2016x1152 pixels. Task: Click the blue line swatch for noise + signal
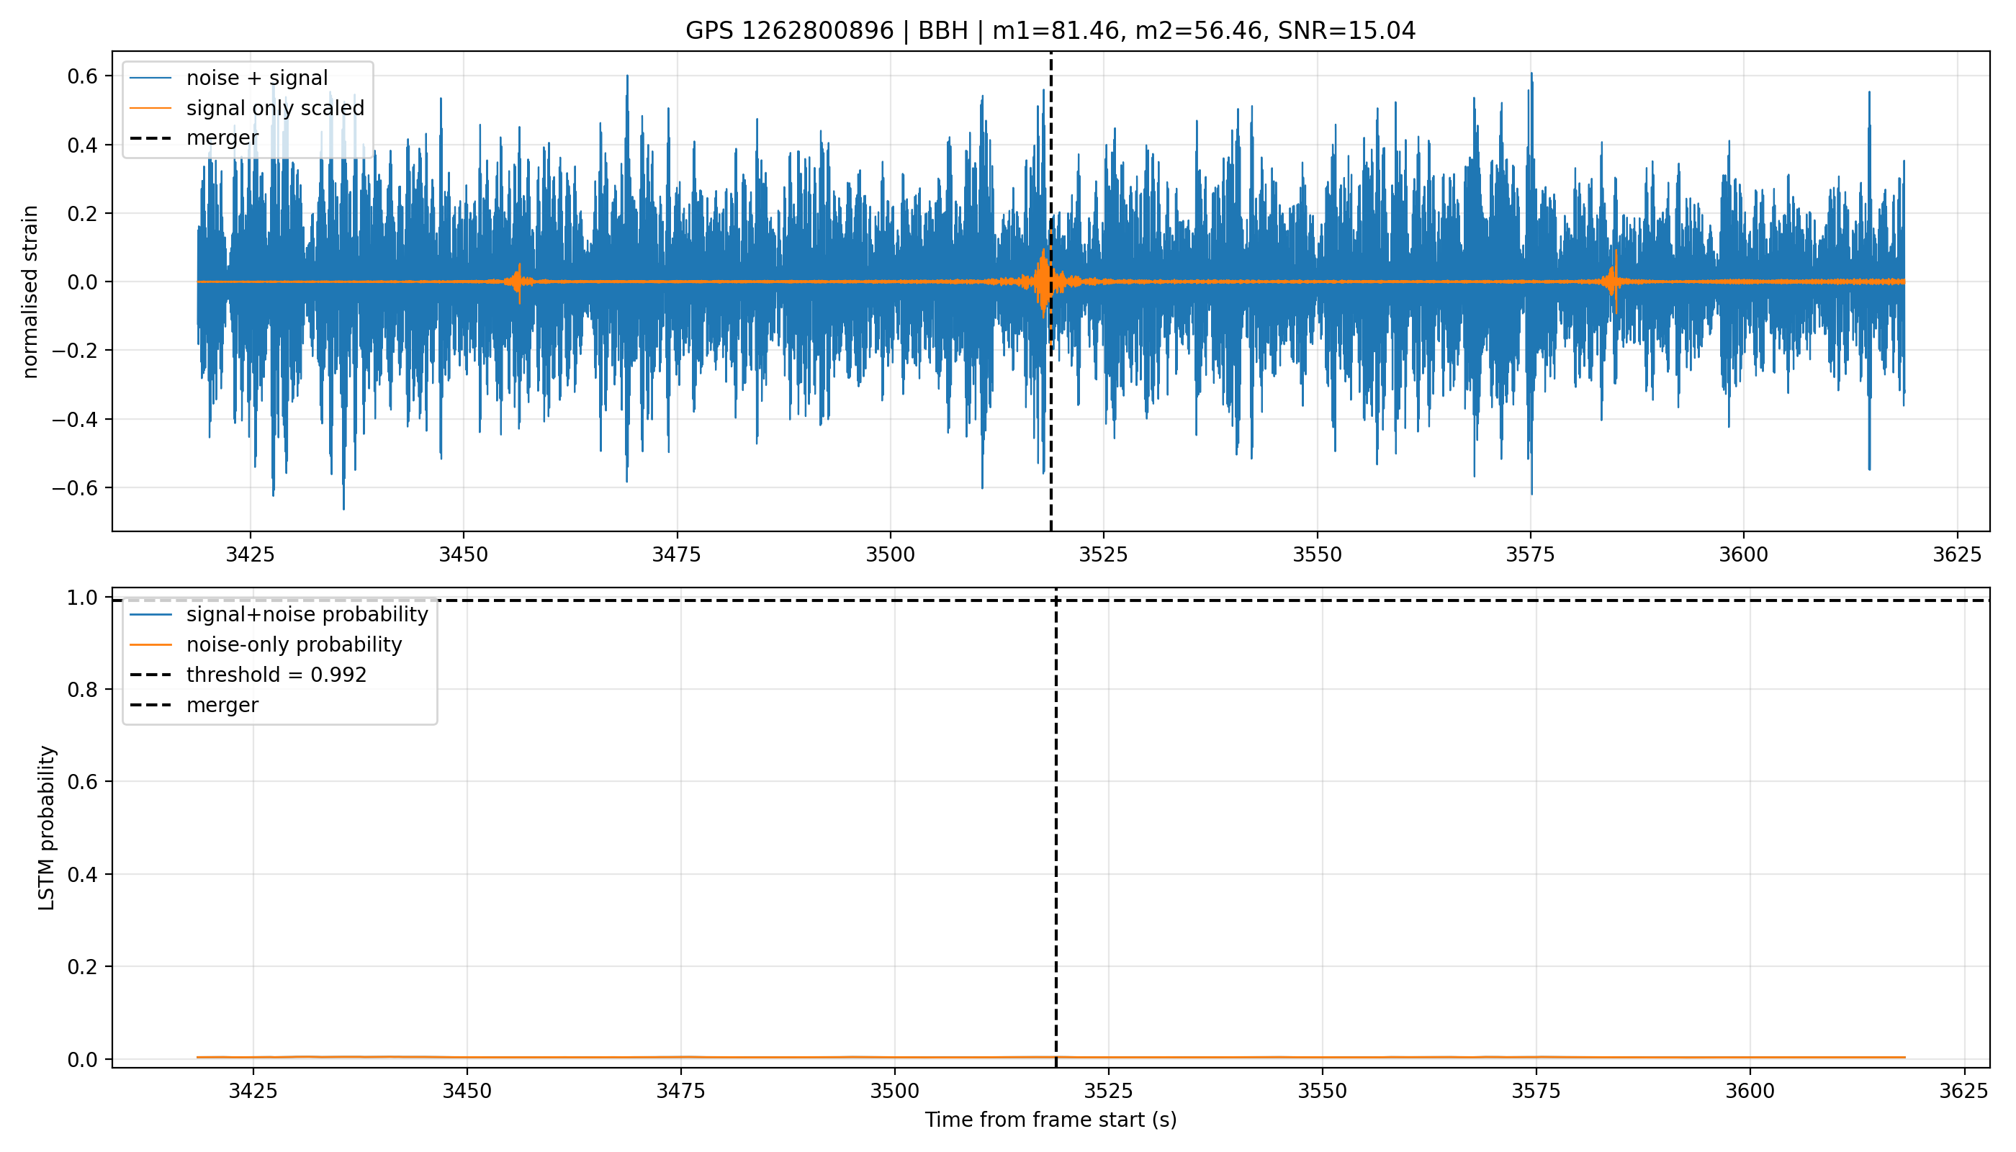[x=150, y=78]
